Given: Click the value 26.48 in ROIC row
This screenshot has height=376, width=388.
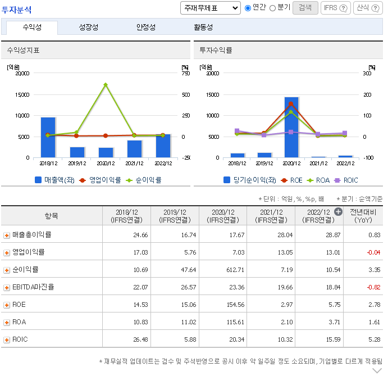Looking at the screenshot, I should coord(140,339).
